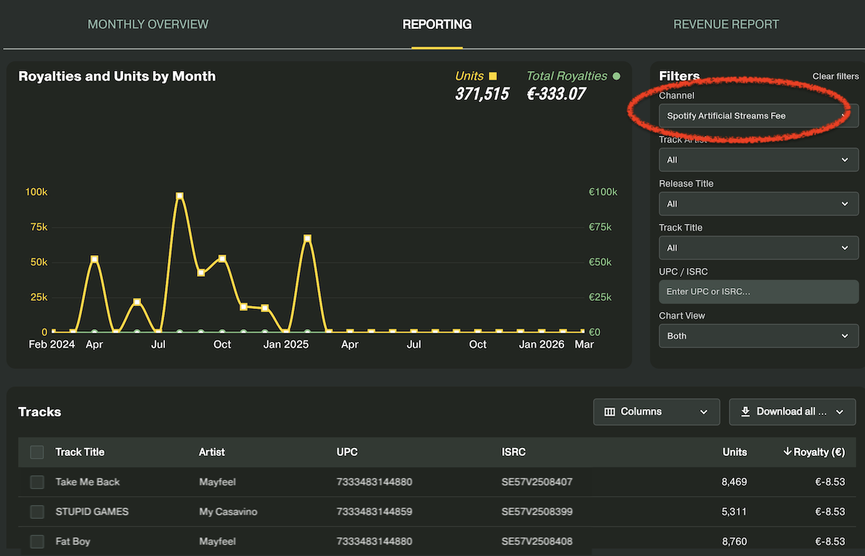Screen dimensions: 865x556
Task: Click the download arrow icon
Action: (x=745, y=412)
